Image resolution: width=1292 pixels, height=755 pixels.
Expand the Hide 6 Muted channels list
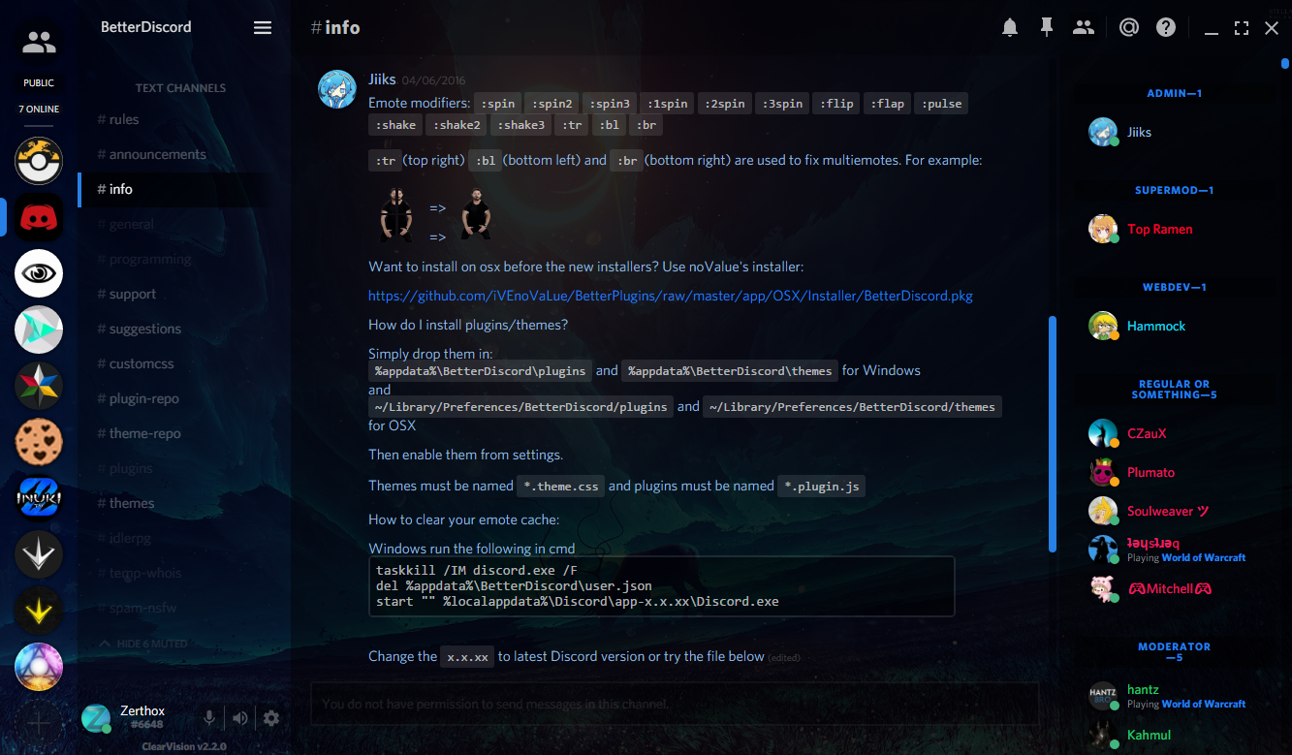click(144, 644)
